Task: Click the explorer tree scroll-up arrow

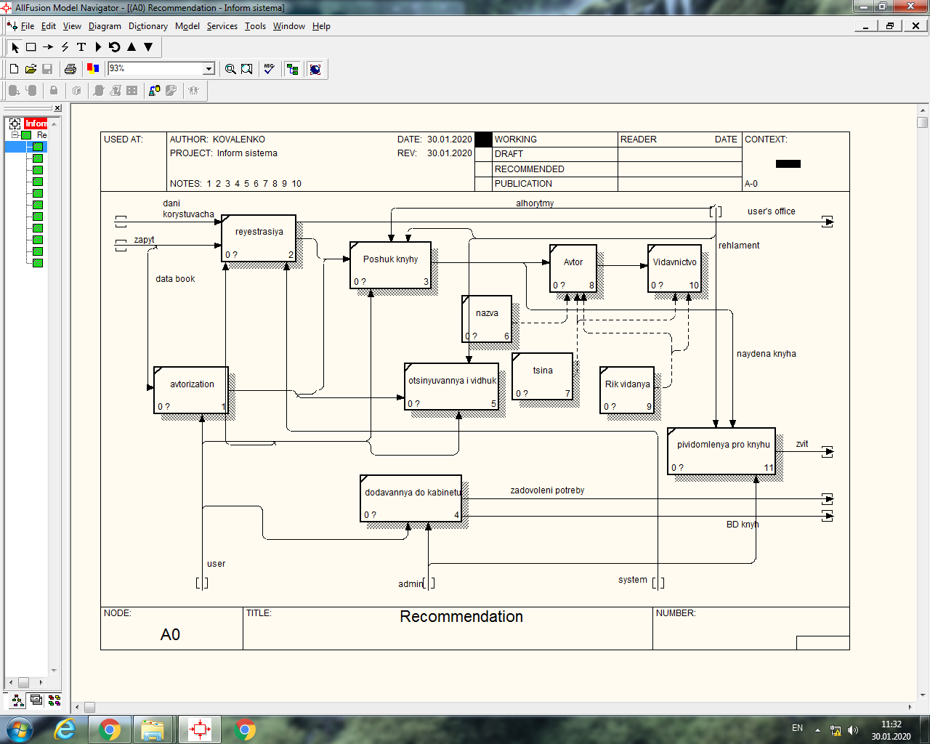Action: point(54,124)
